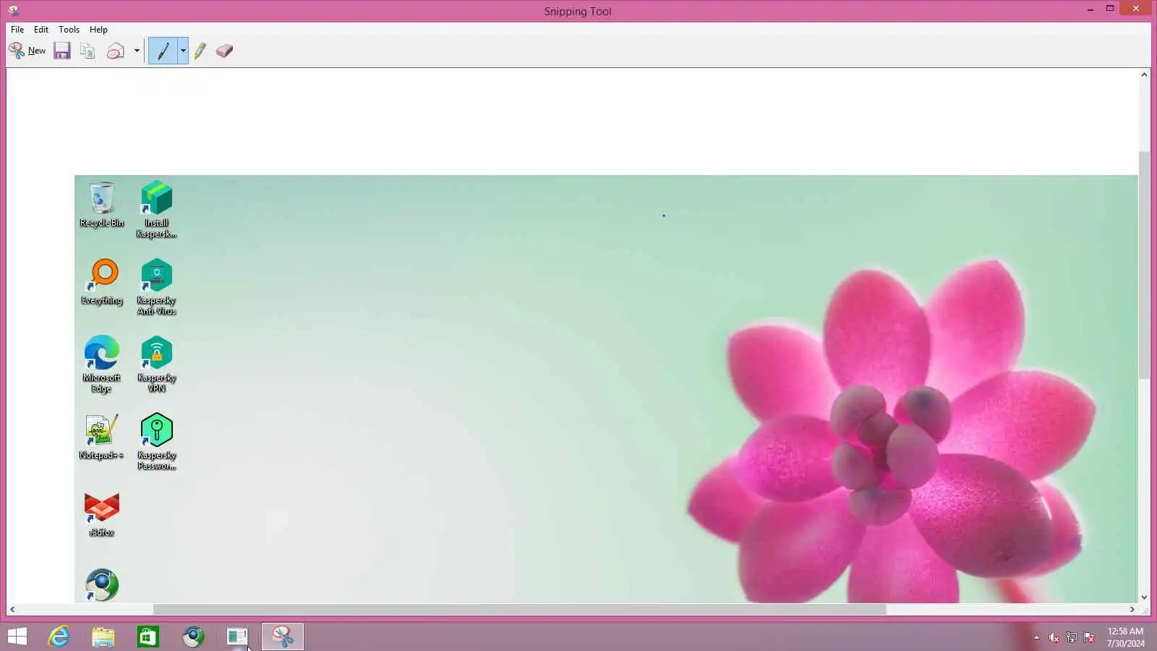This screenshot has height=651, width=1157.
Task: Open the Tools menu
Action: pos(69,30)
